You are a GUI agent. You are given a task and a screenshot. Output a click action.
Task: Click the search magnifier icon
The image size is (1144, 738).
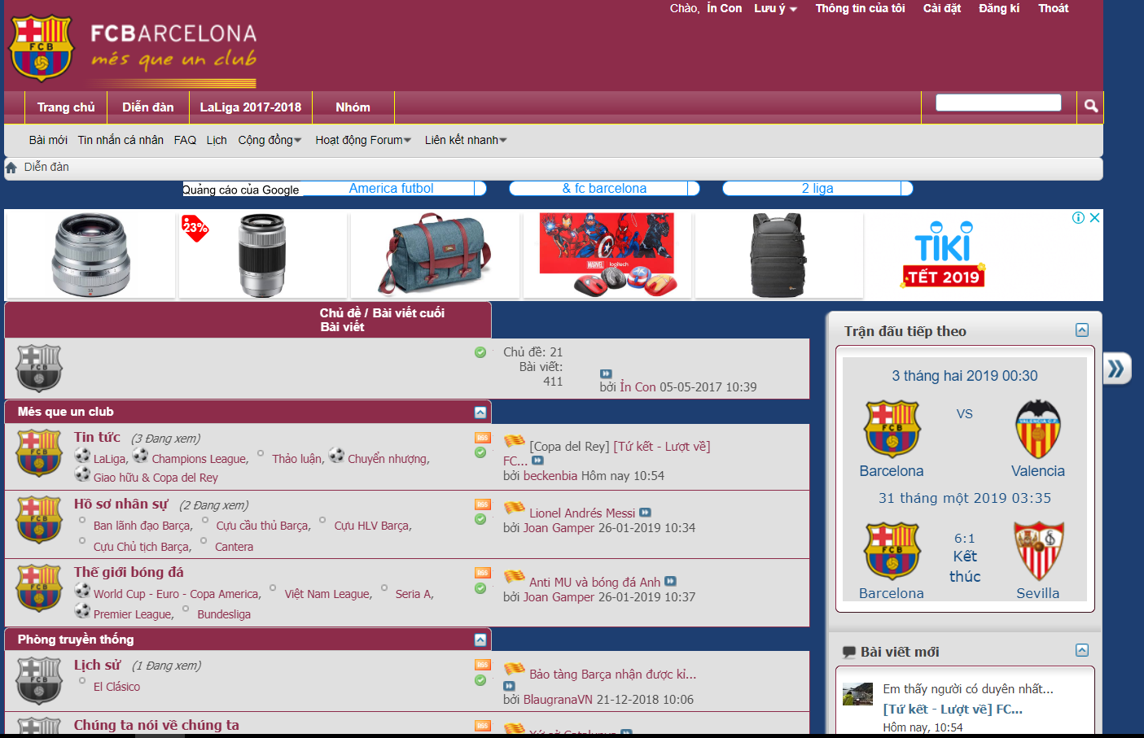(x=1091, y=106)
